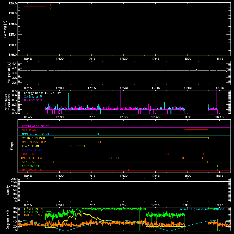234x234 pixels.
Task: Click the 'Degrees or %' axis title
Action: (x=8, y=219)
